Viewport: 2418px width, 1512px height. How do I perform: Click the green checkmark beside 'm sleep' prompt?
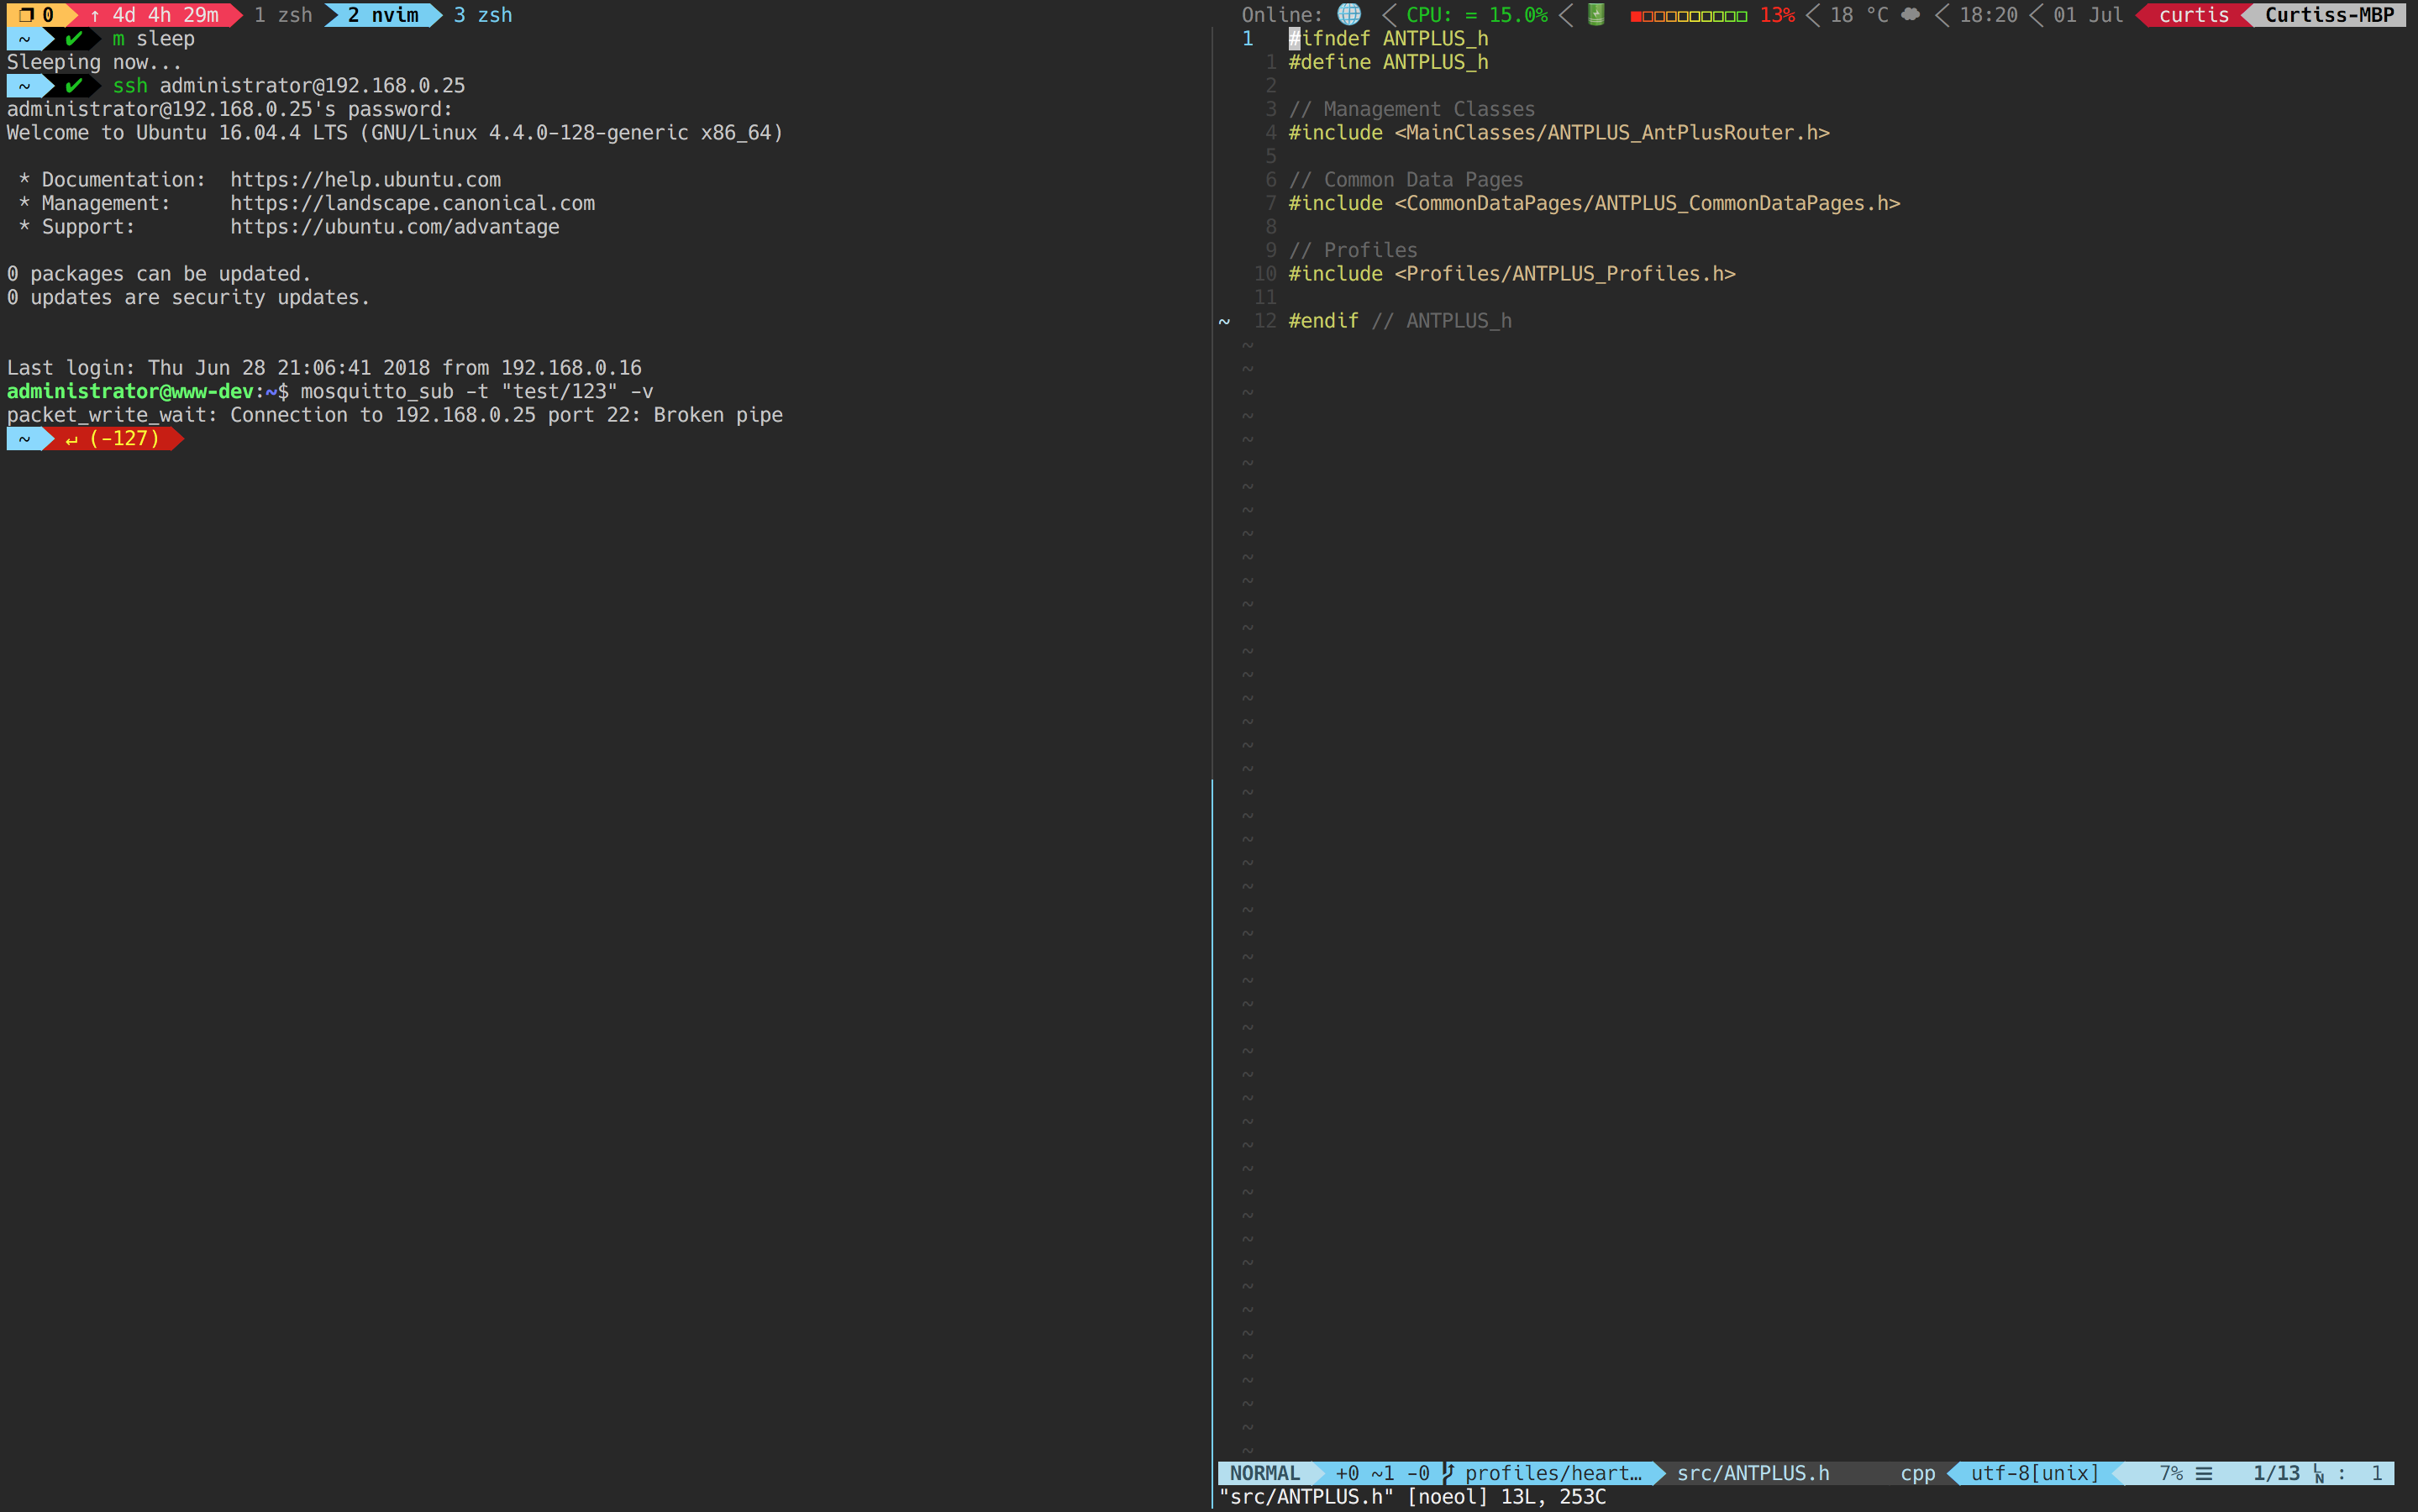coord(73,38)
